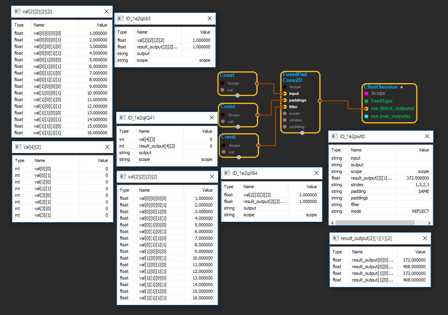Viewport: 448px width, 315px height.
Task: Click the magenta Scope pin on ClientSession
Action: click(x=366, y=94)
